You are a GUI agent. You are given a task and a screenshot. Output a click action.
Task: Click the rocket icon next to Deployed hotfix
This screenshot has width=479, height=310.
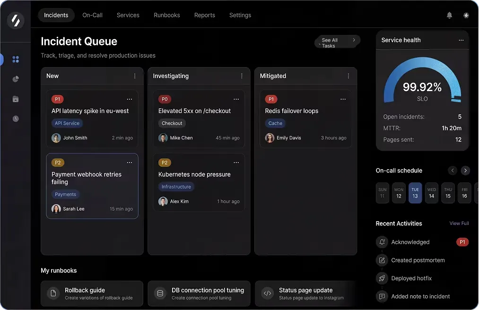382,278
